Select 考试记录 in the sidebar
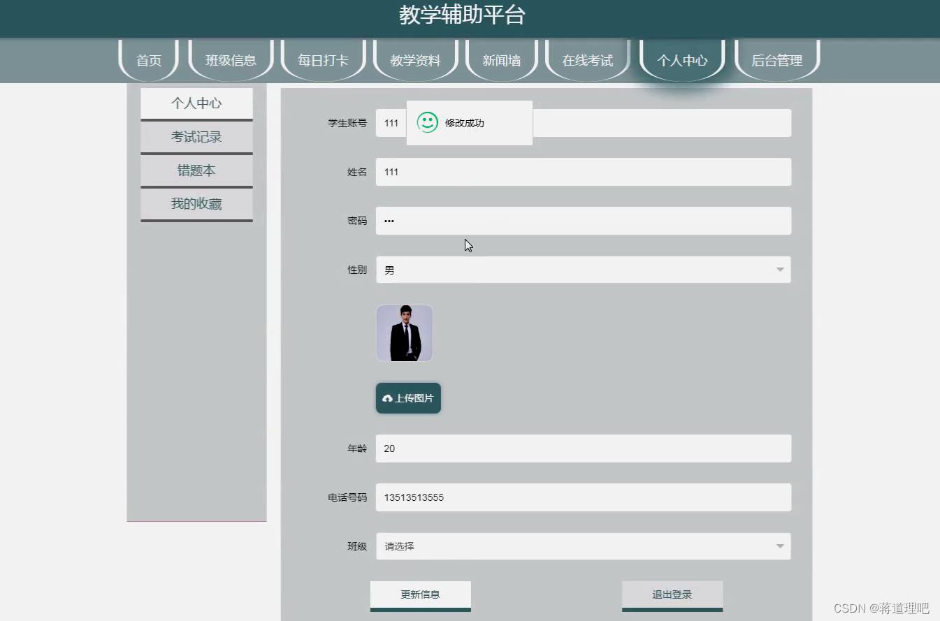This screenshot has height=621, width=940. (196, 136)
